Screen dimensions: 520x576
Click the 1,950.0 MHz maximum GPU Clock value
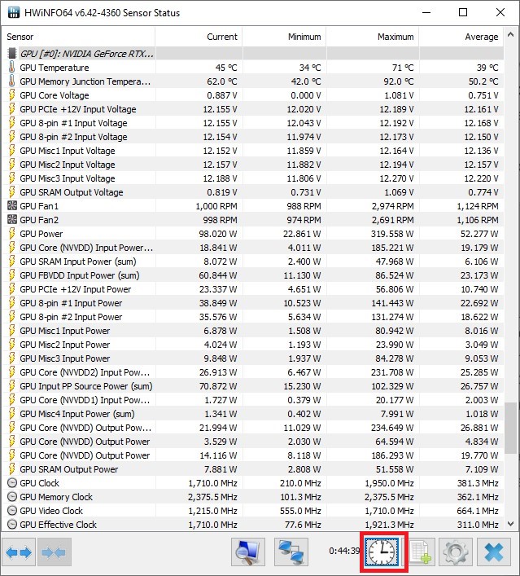click(x=389, y=483)
